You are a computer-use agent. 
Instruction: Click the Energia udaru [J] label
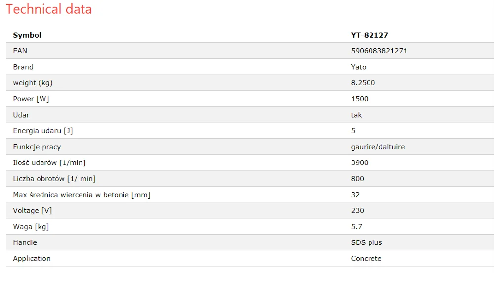(x=43, y=131)
